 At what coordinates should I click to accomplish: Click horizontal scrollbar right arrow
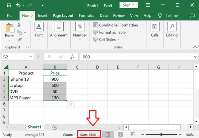click(x=191, y=127)
